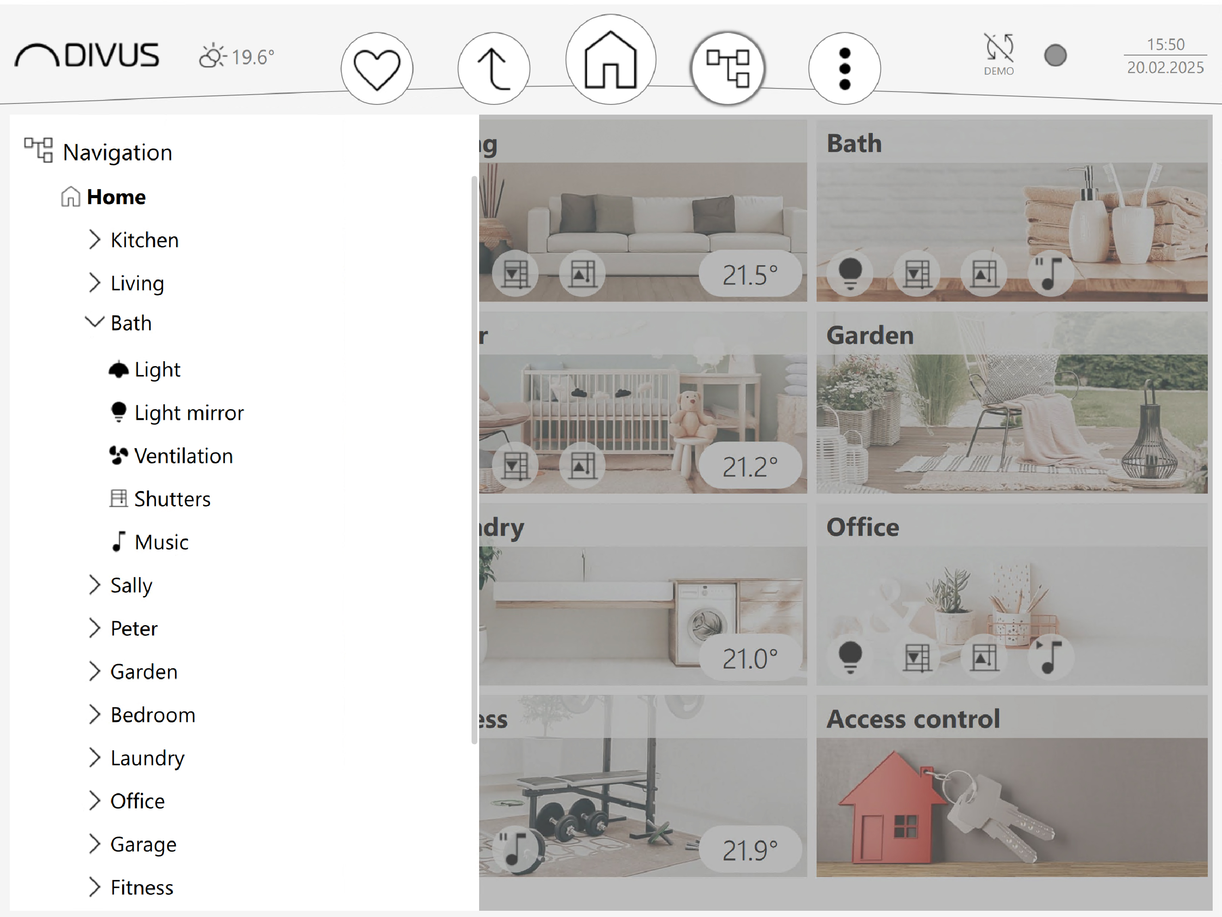The image size is (1222, 917).
Task: Expand the Peter tree node
Action: [x=95, y=628]
